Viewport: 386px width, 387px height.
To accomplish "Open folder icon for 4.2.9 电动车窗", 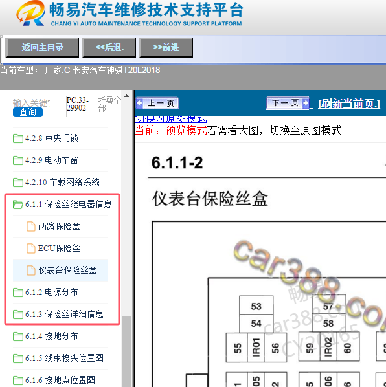I will click(17, 160).
